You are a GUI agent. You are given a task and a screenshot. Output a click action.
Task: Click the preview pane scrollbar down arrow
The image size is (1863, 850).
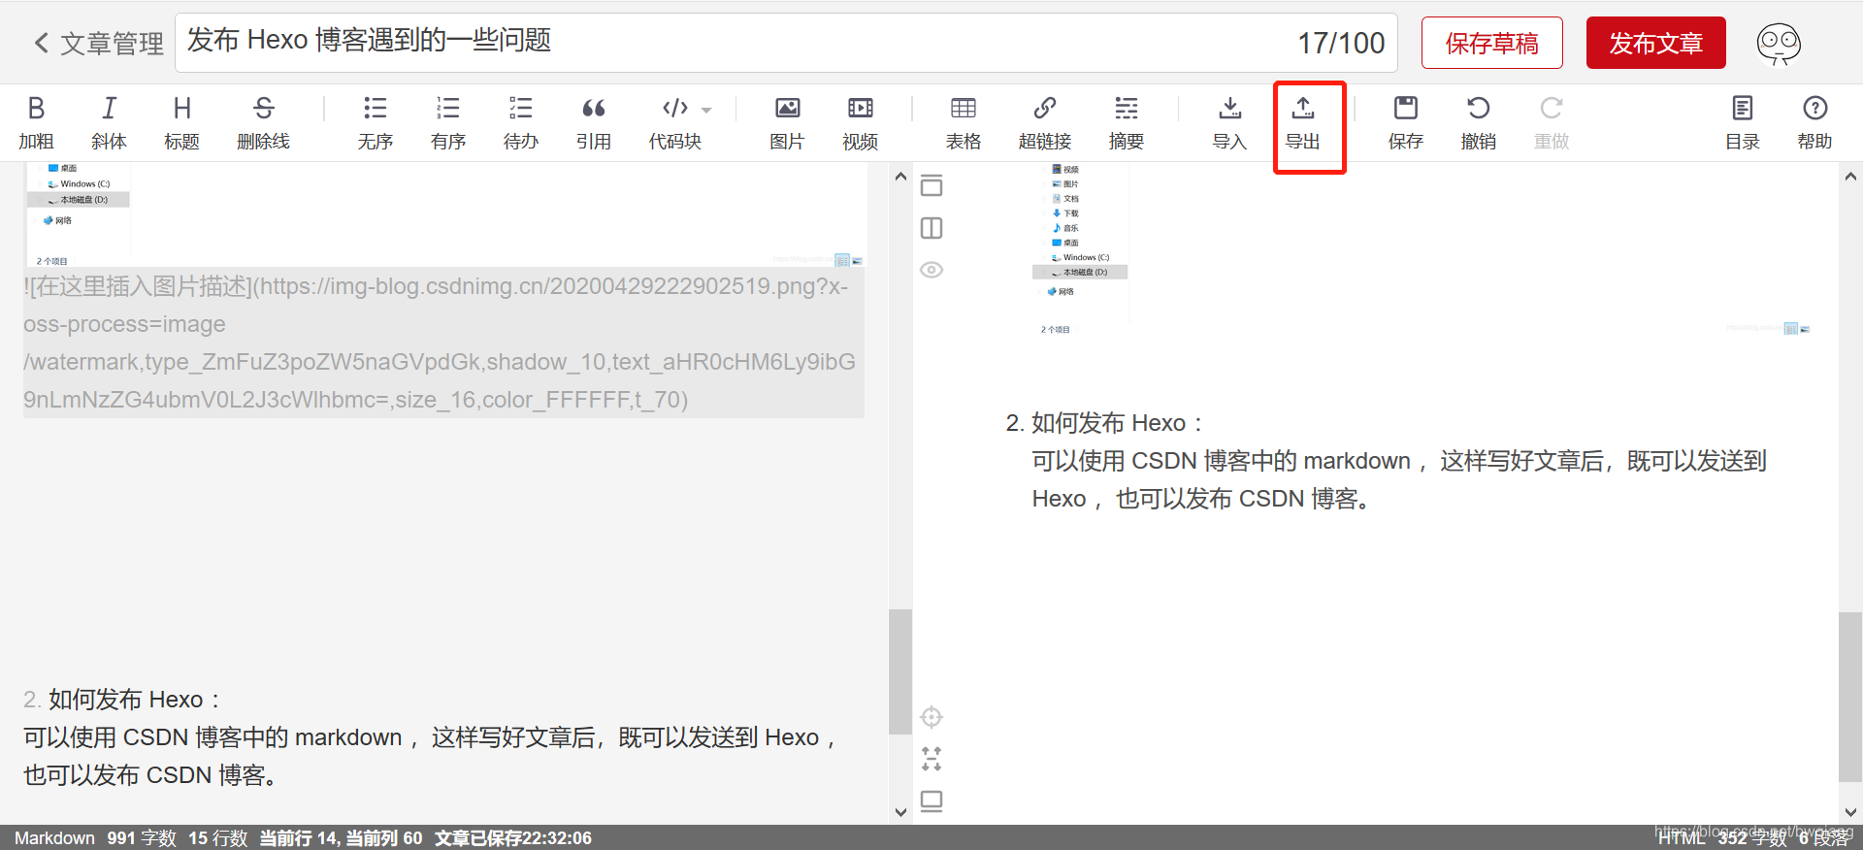(1850, 812)
